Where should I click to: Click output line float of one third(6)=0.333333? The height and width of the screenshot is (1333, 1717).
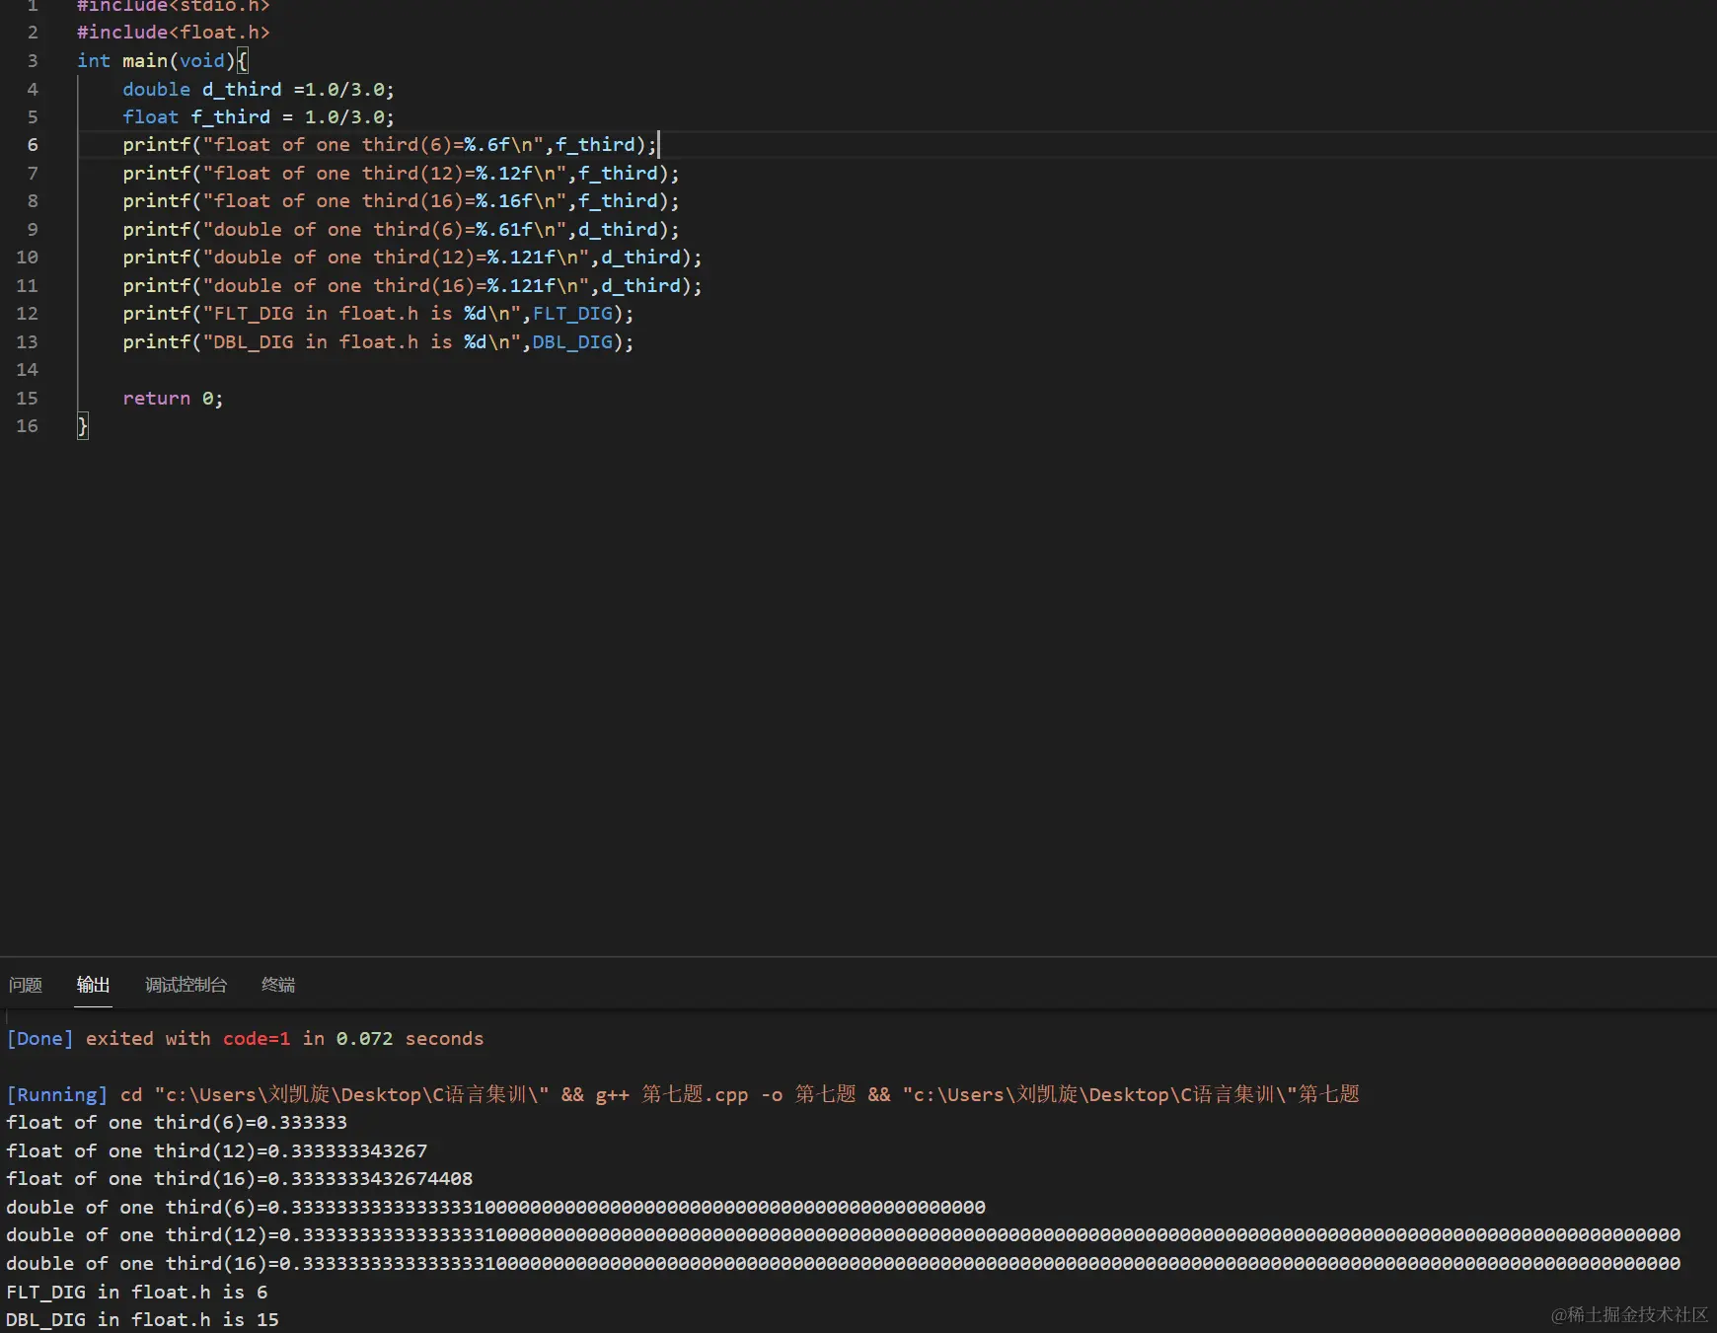tap(177, 1123)
